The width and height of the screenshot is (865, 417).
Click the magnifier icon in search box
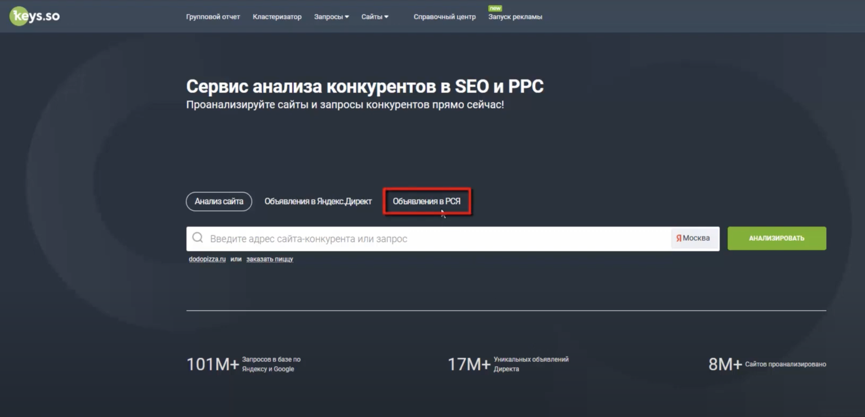tap(198, 238)
